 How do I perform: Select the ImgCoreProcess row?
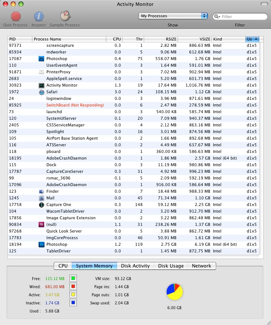pyautogui.click(x=133, y=238)
